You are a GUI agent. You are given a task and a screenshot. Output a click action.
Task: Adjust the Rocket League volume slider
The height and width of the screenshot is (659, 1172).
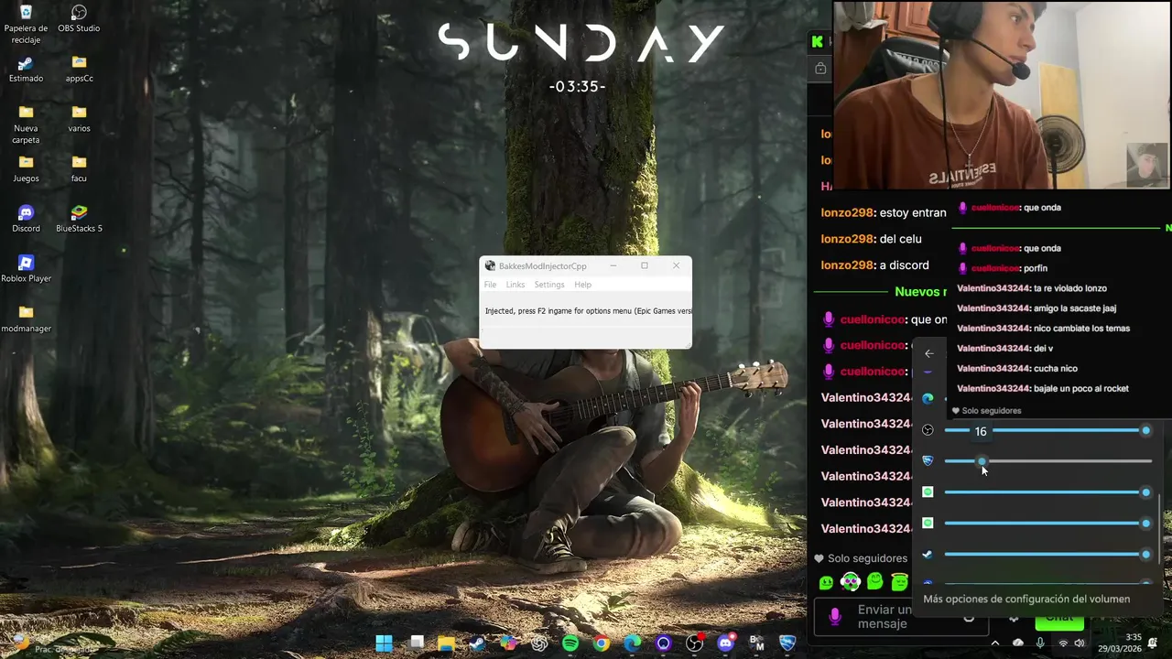pos(1047,461)
